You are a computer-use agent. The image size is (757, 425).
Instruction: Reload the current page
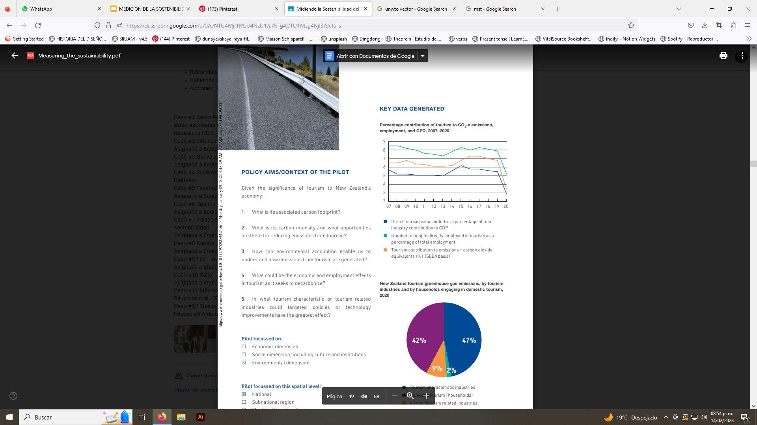point(38,26)
